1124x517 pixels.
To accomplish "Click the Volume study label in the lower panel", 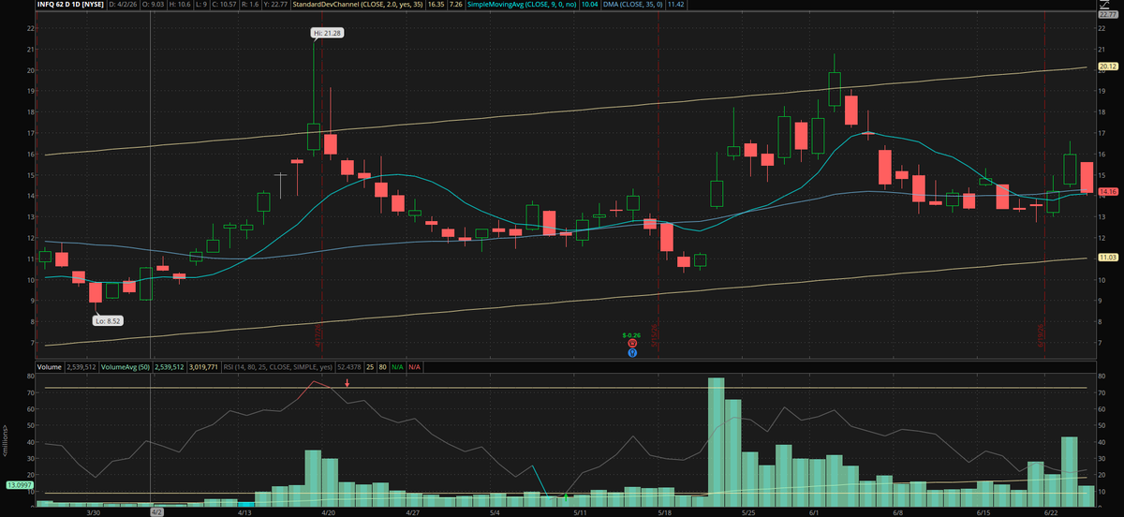I will pyautogui.click(x=49, y=367).
